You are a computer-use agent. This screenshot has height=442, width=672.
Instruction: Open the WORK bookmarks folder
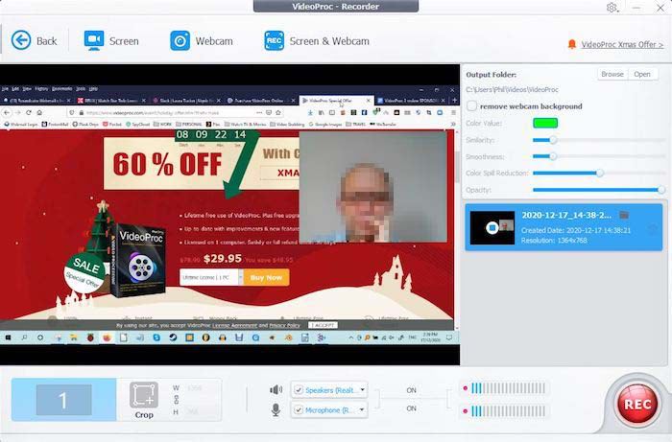tap(163, 124)
